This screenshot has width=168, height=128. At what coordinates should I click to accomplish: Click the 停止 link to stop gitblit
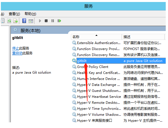pos(16,48)
